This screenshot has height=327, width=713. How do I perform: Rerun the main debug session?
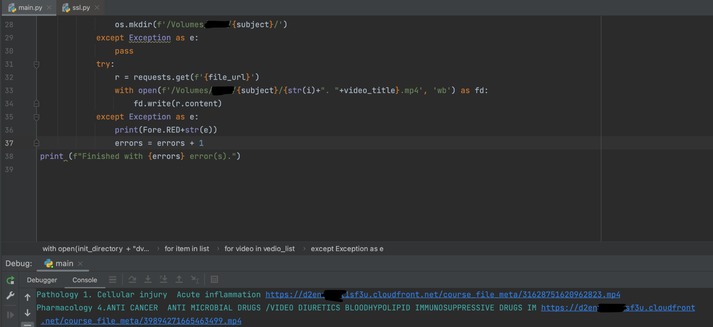click(x=10, y=280)
